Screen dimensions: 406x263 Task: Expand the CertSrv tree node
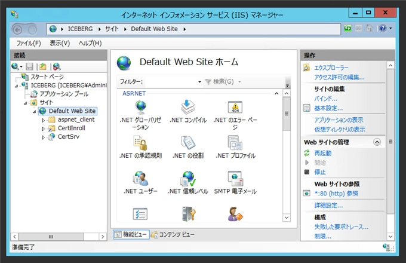[x=44, y=137]
